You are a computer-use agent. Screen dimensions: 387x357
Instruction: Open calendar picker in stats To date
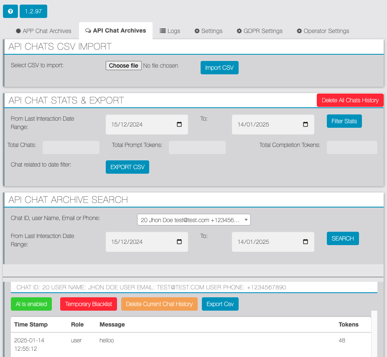point(305,124)
